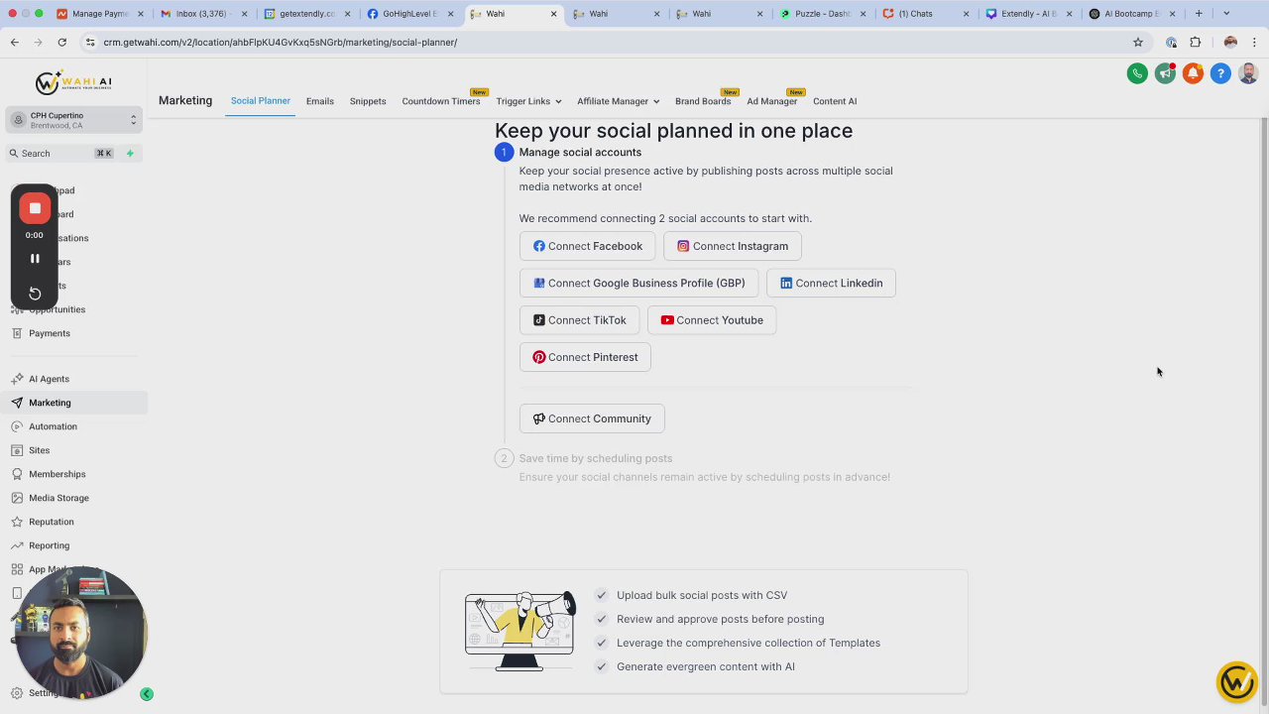Viewport: 1269px width, 714px height.
Task: Go back in browser history
Action: tap(15, 43)
